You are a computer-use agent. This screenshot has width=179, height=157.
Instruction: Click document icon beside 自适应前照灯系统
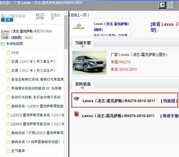tap(8, 80)
